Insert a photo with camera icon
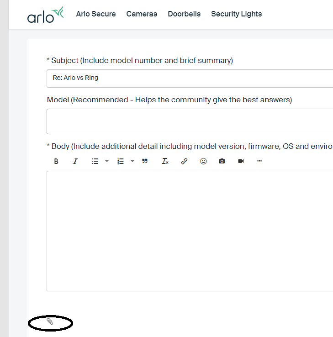The image size is (333, 337). point(222,161)
